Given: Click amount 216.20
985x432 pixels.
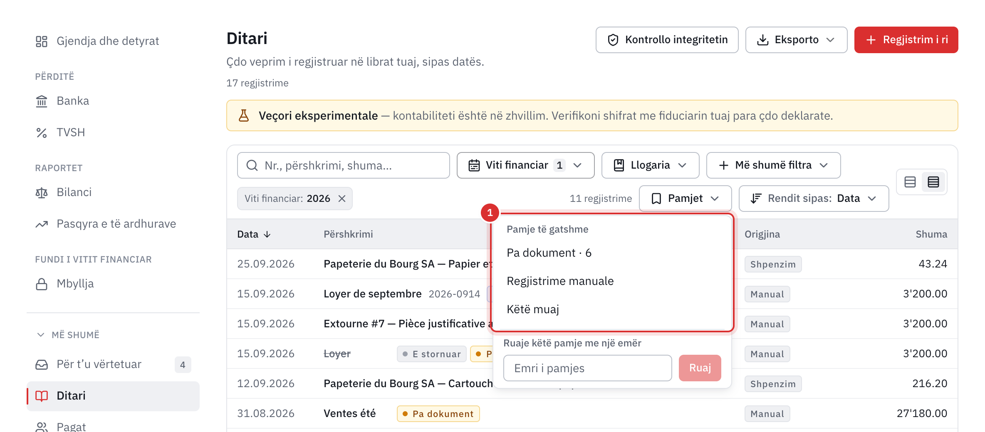Looking at the screenshot, I should [930, 384].
